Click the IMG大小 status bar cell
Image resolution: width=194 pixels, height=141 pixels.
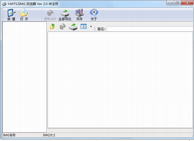click(59, 135)
